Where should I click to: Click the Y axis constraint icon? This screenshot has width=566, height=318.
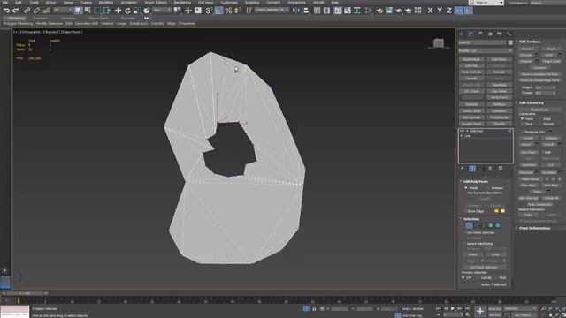pos(440,11)
